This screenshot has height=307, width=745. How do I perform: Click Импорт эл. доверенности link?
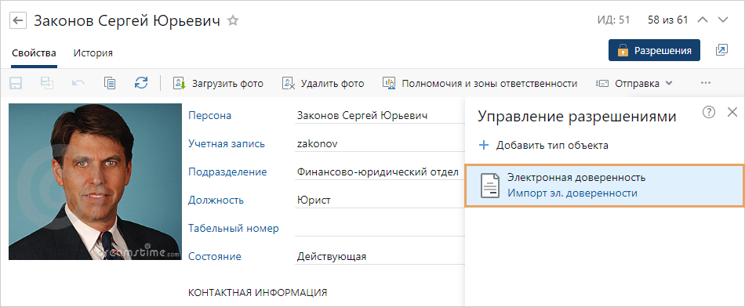point(572,193)
